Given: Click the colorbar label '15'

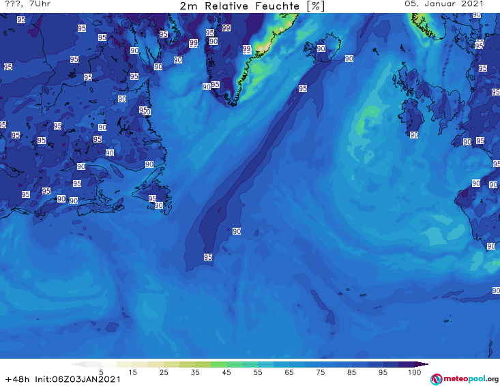Looking at the screenshot, I should [132, 372].
